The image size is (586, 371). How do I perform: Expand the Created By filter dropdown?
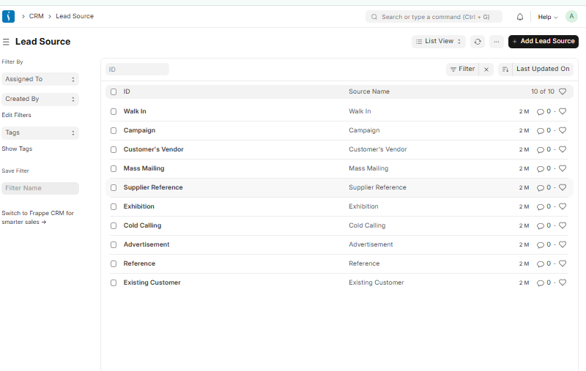(40, 99)
